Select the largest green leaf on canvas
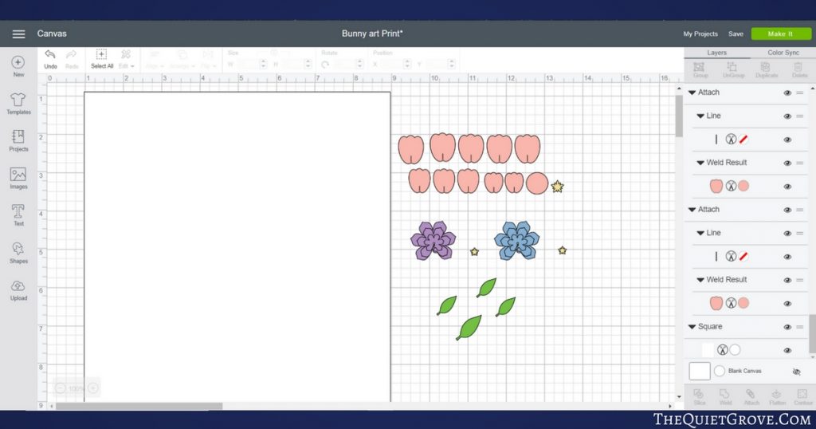Viewport: 816px width, 429px height. [x=469, y=328]
